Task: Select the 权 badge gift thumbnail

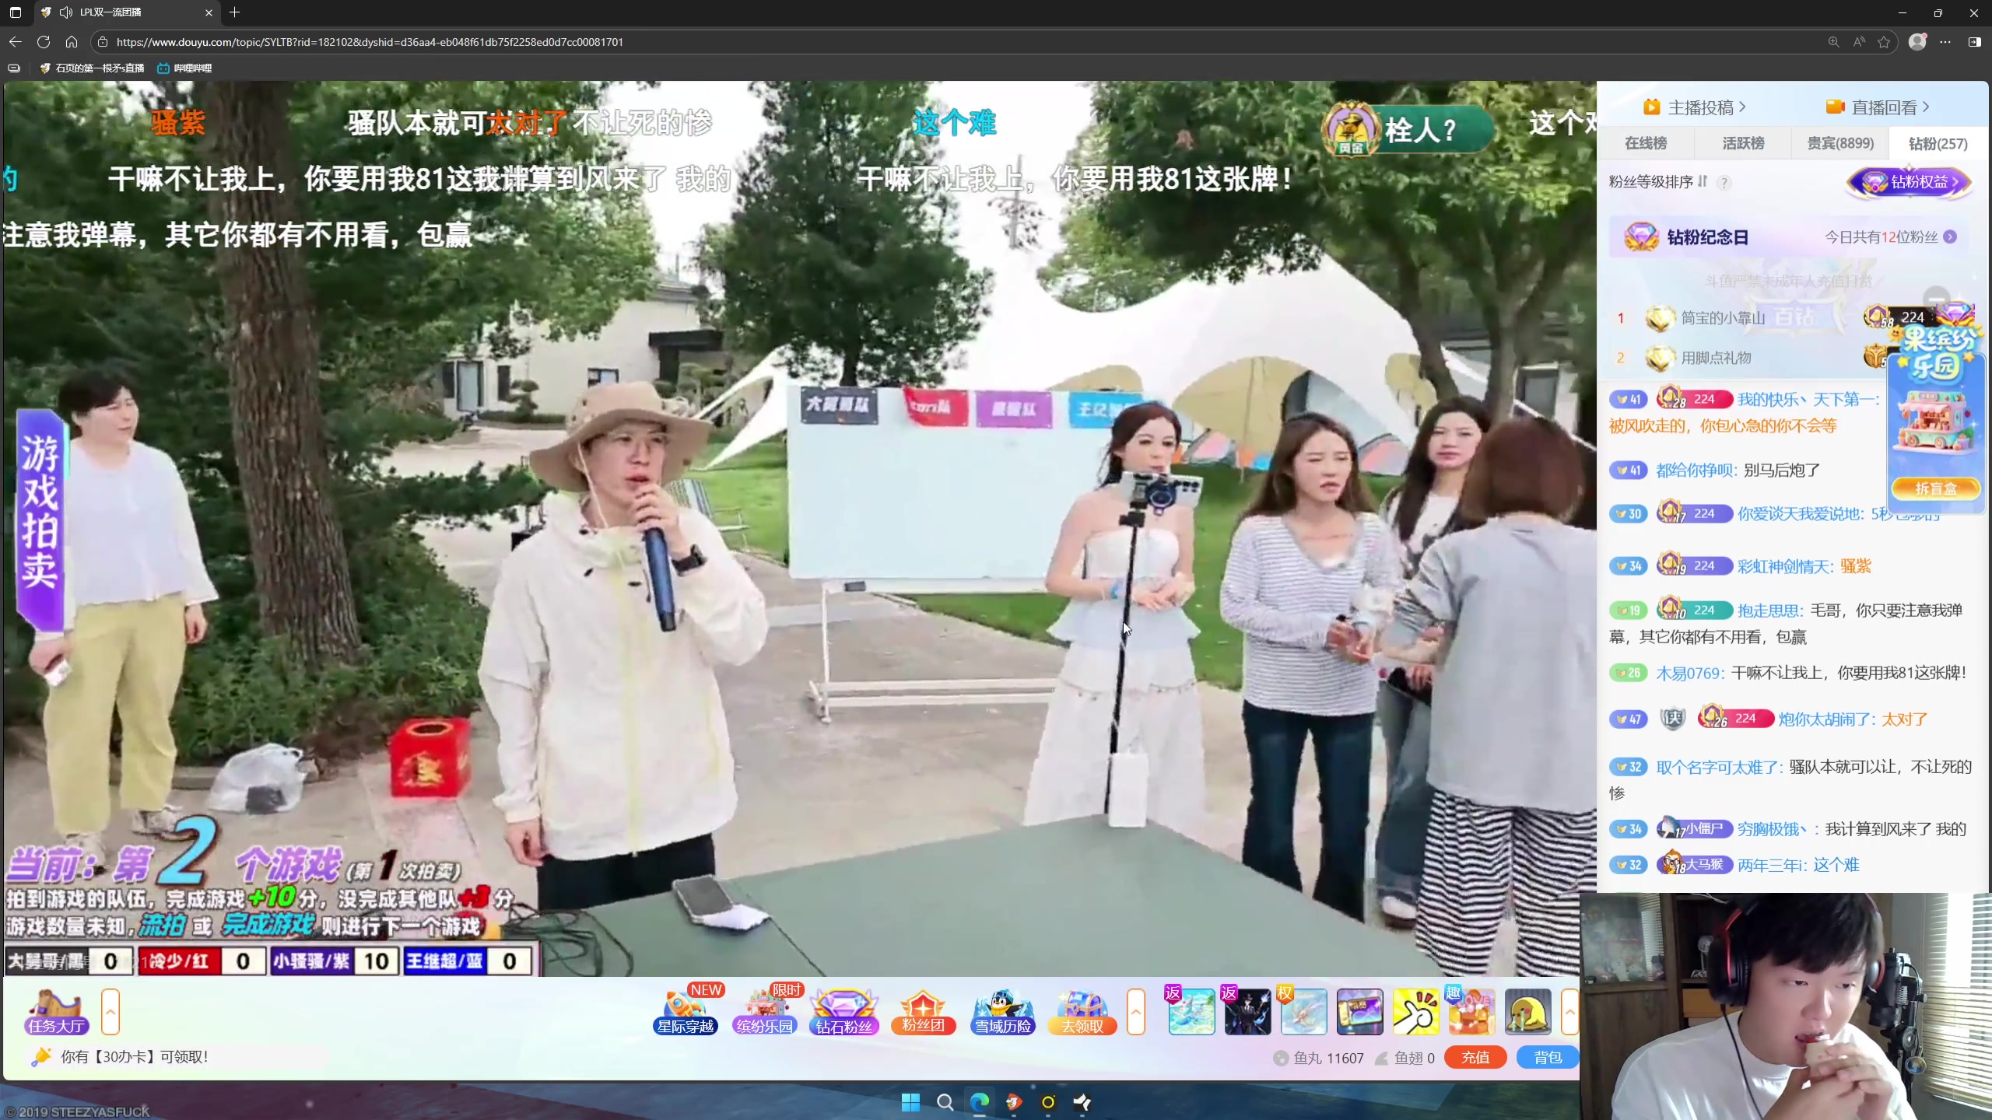Action: pos(1303,1011)
